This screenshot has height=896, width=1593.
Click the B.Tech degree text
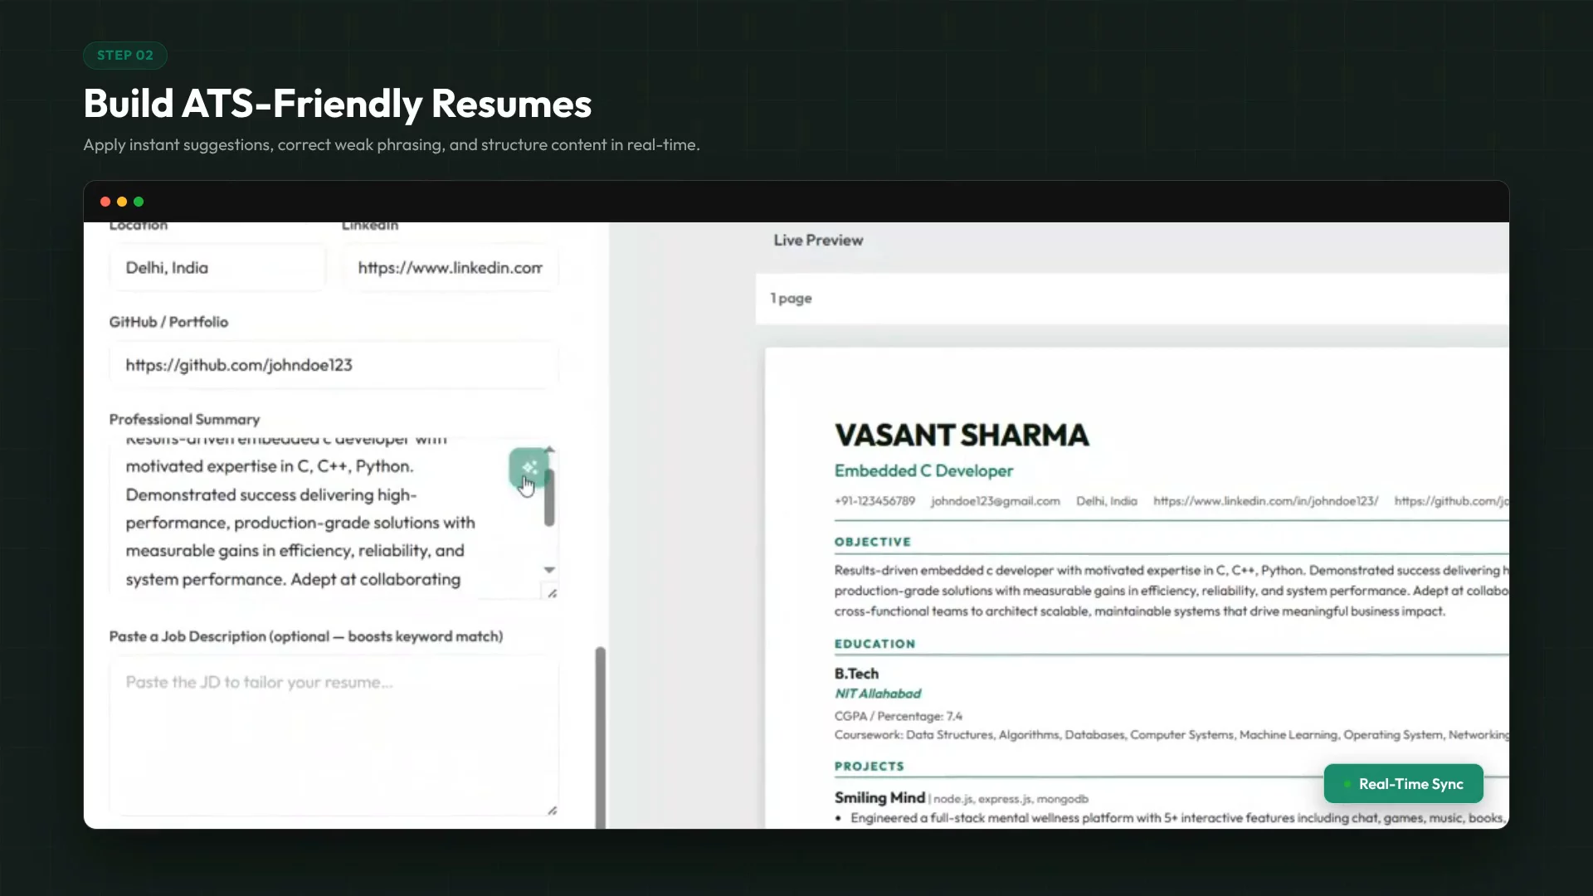856,674
